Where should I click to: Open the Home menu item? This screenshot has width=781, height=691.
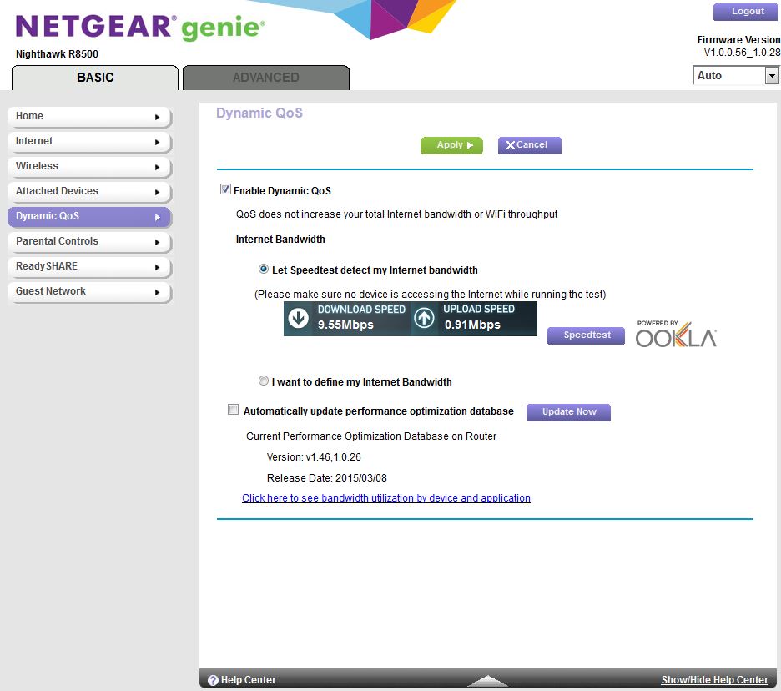coord(89,117)
